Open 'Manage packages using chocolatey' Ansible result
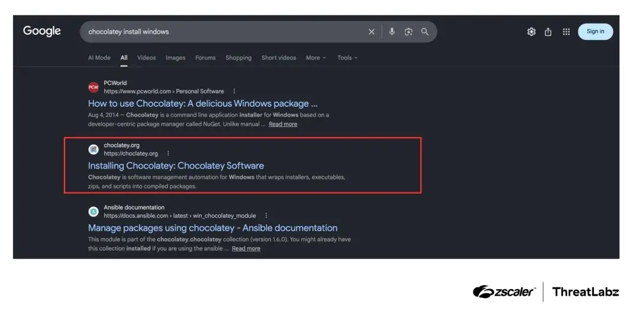This screenshot has width=639, height=314. click(213, 228)
